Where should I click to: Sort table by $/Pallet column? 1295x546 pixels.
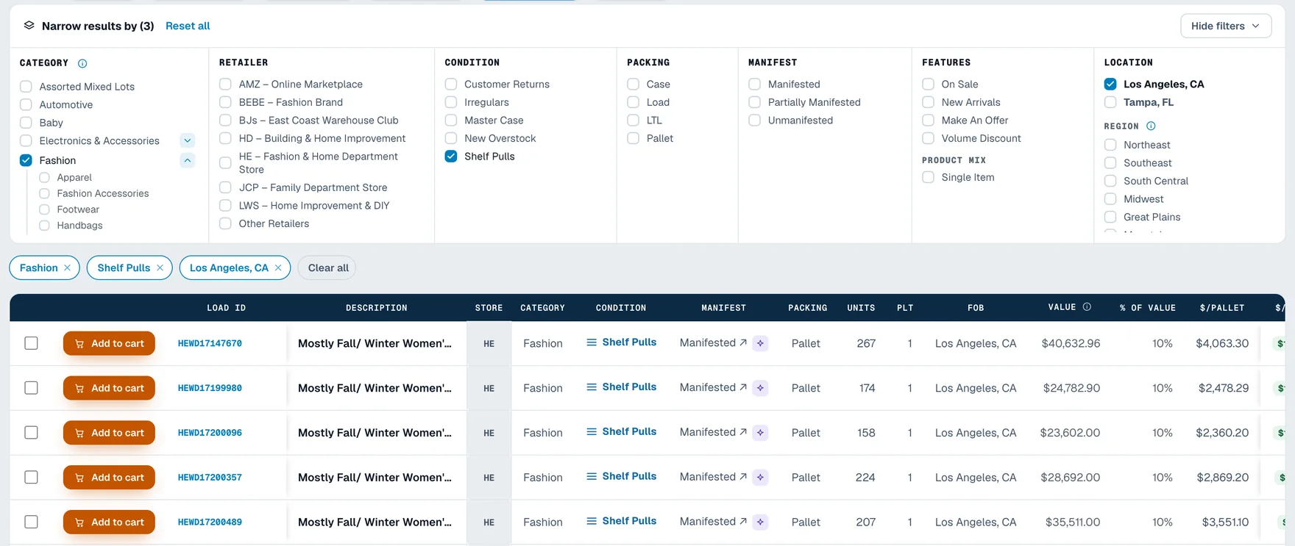click(1222, 308)
